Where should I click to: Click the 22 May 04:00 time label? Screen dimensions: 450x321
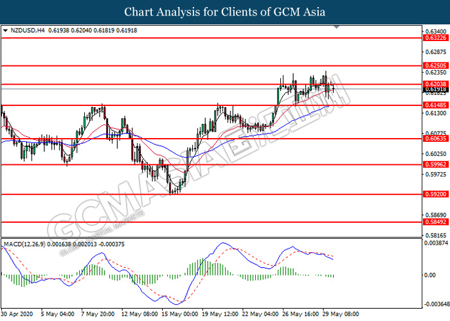point(260,314)
